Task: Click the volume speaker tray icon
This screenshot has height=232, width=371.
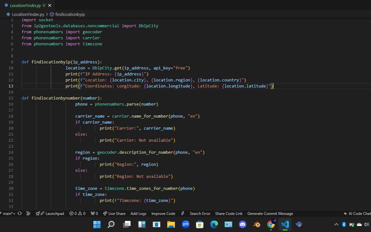Action: tap(367, 224)
